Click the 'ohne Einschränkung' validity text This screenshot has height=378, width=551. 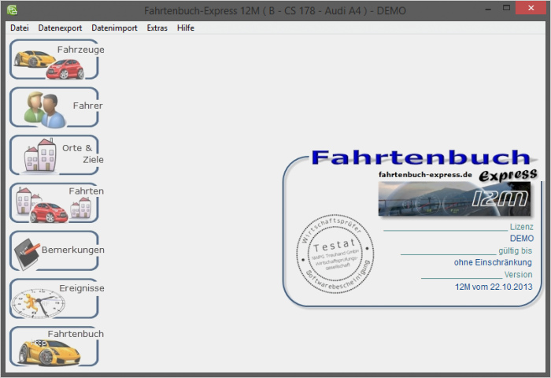tap(493, 262)
